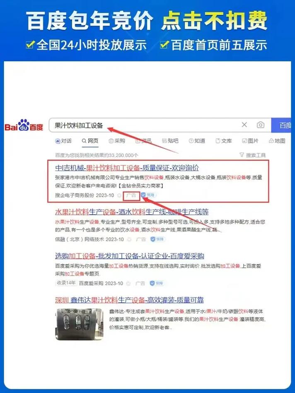
Task: Open camera image search icon
Action: (260, 125)
